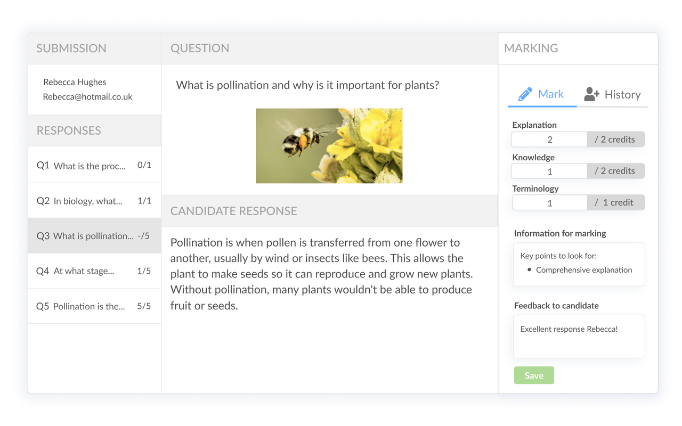Screen dimensions: 682x426
Task: Click '/ 2 credits' beside Explanation
Action: (x=616, y=140)
